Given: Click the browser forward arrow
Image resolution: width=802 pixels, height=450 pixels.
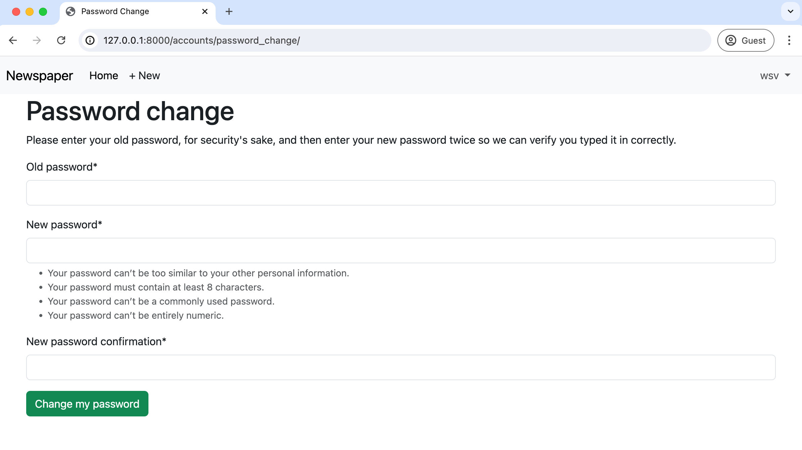Looking at the screenshot, I should [x=37, y=40].
